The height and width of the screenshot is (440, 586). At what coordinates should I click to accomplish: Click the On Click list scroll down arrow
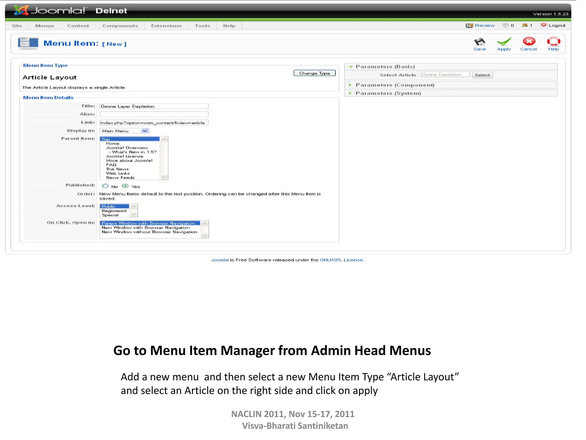tap(204, 235)
